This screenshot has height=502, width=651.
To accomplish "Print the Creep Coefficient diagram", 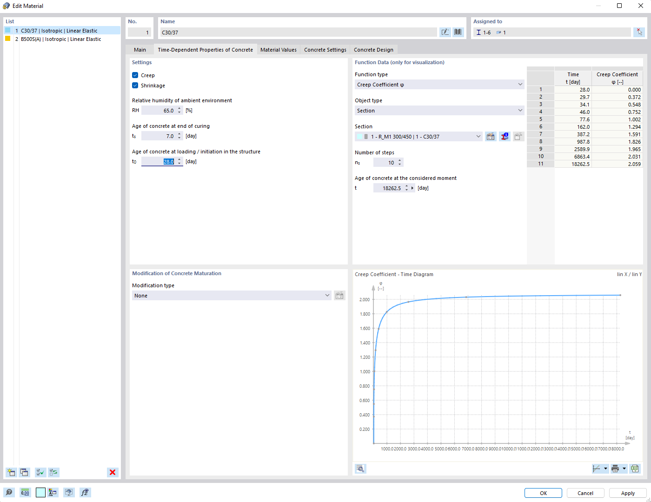I will (616, 469).
